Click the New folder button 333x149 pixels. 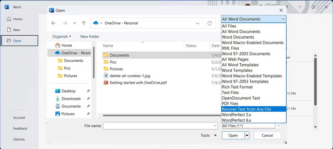click(x=90, y=36)
